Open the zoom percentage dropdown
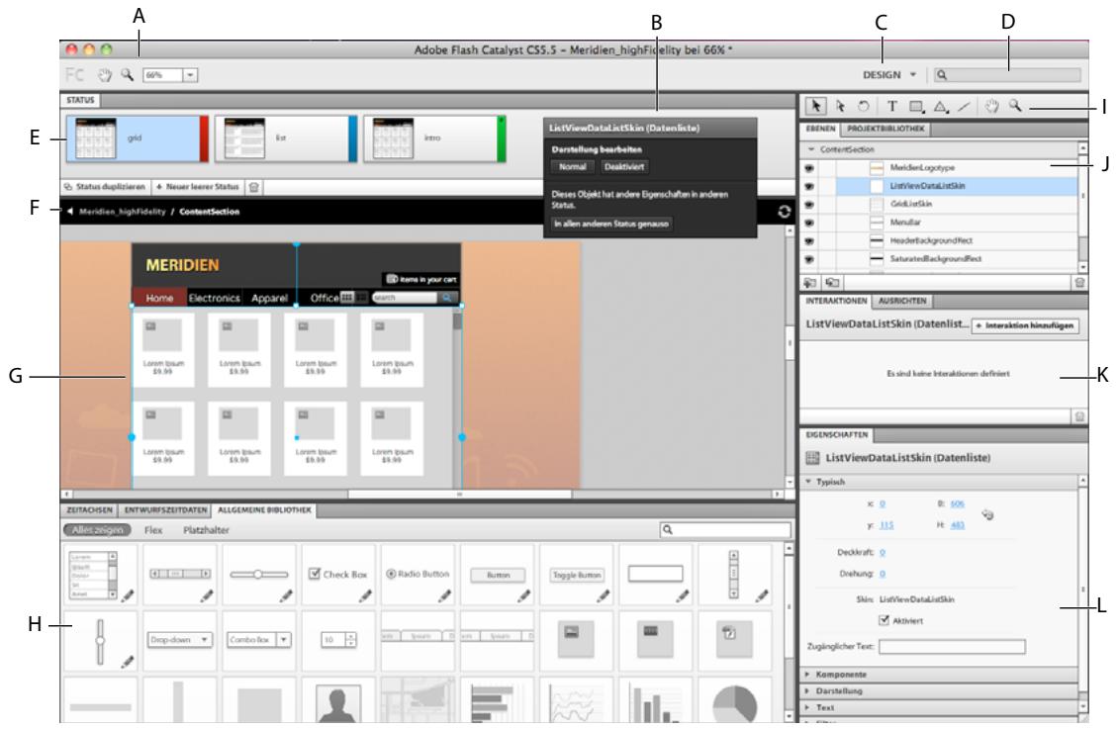Screen dimensions: 1117x729 click(190, 75)
